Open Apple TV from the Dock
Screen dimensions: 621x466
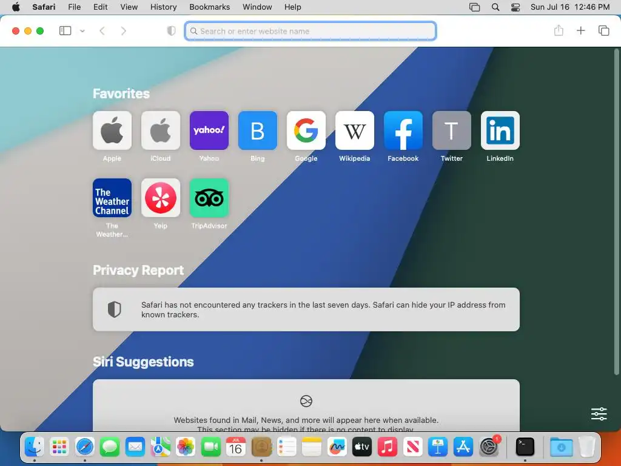tap(362, 447)
